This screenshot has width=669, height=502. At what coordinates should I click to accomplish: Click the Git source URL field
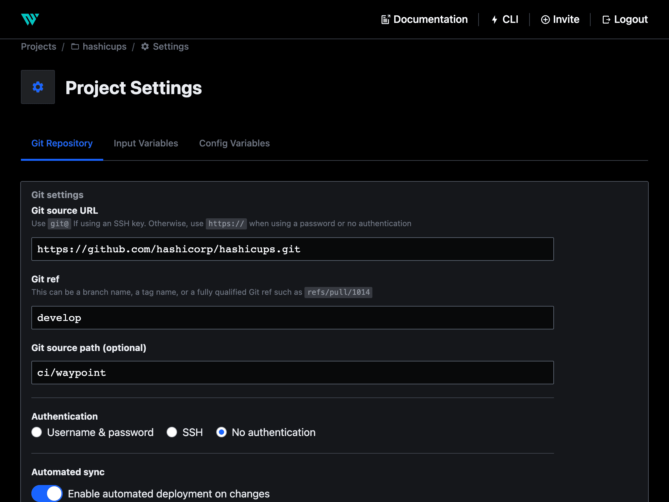click(x=292, y=249)
